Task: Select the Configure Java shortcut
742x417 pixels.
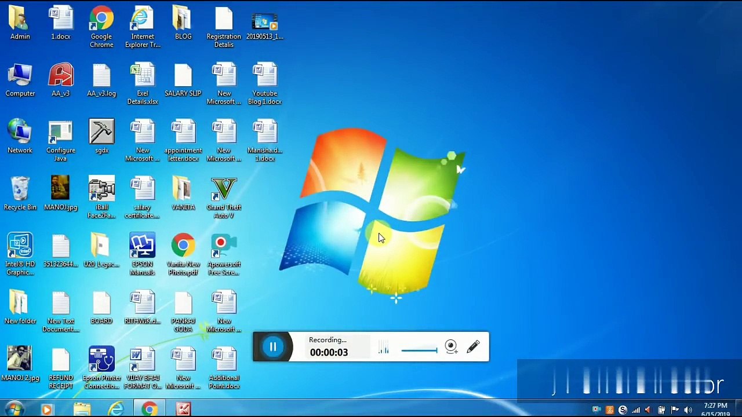Action: click(61, 141)
